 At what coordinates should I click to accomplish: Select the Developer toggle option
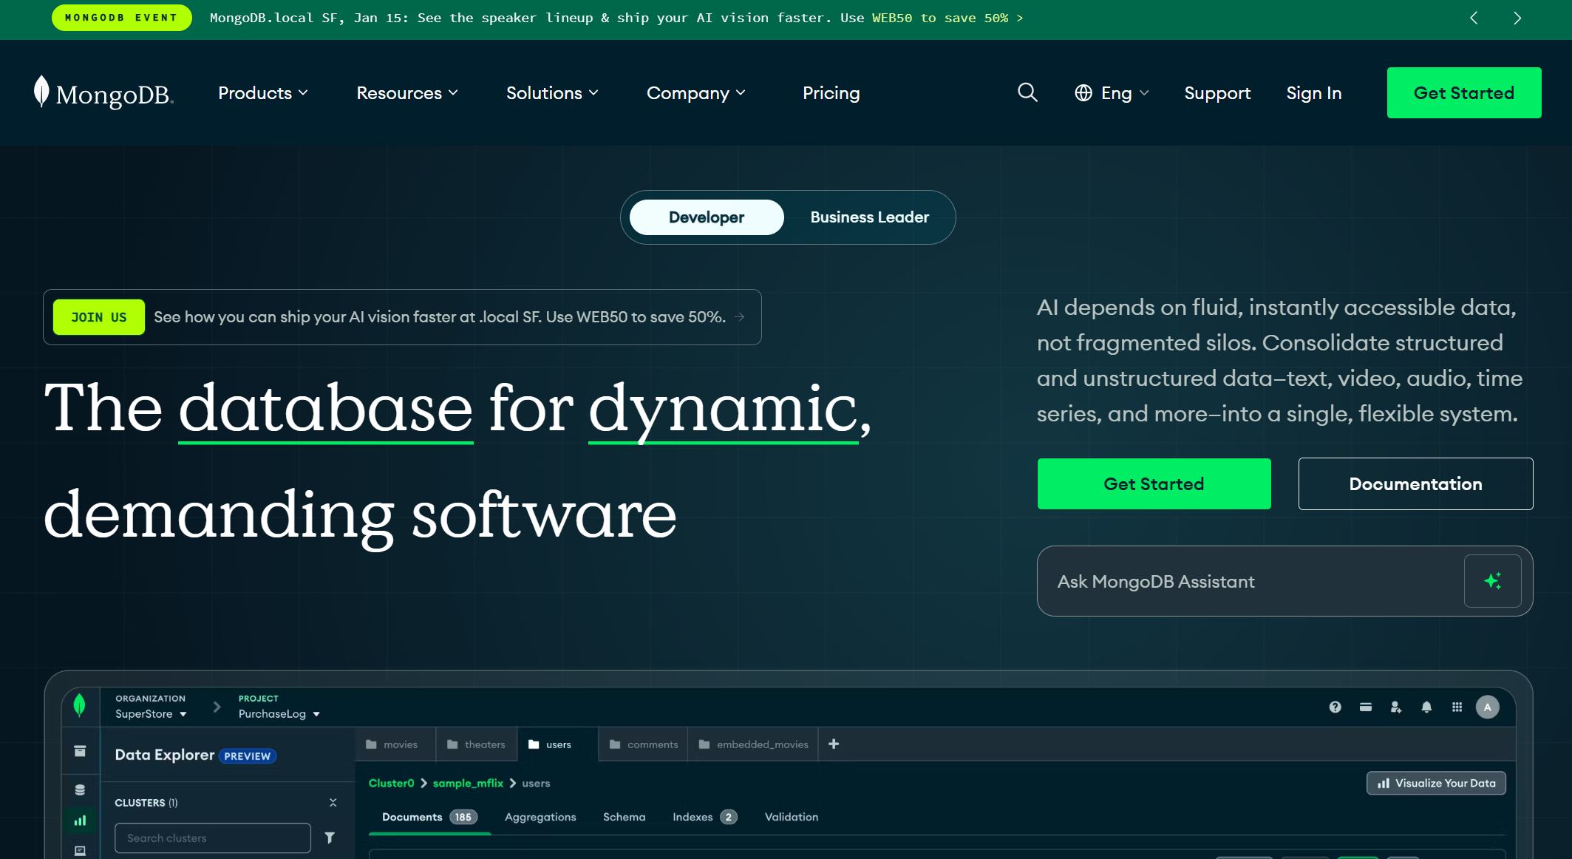pyautogui.click(x=706, y=217)
